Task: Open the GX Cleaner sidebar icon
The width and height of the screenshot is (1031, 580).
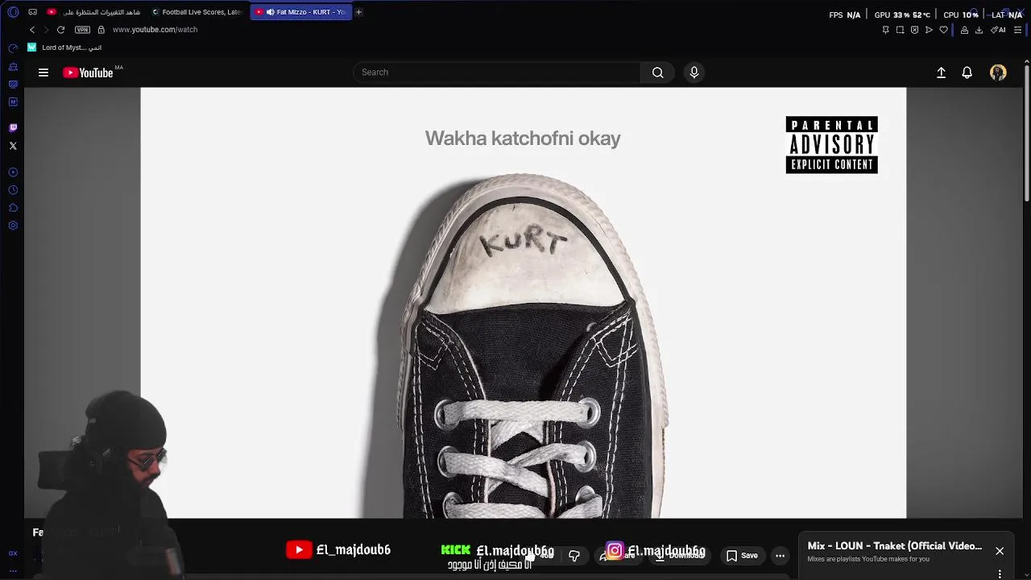Action: [13, 67]
